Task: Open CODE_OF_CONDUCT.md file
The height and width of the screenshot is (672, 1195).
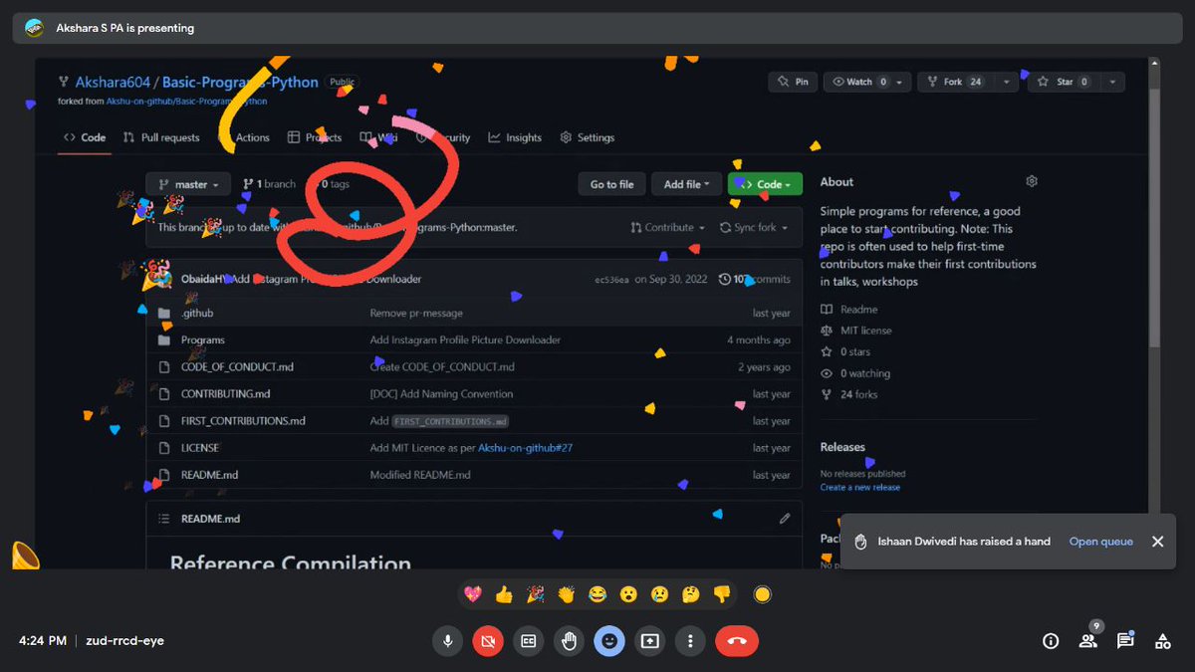Action: point(237,366)
